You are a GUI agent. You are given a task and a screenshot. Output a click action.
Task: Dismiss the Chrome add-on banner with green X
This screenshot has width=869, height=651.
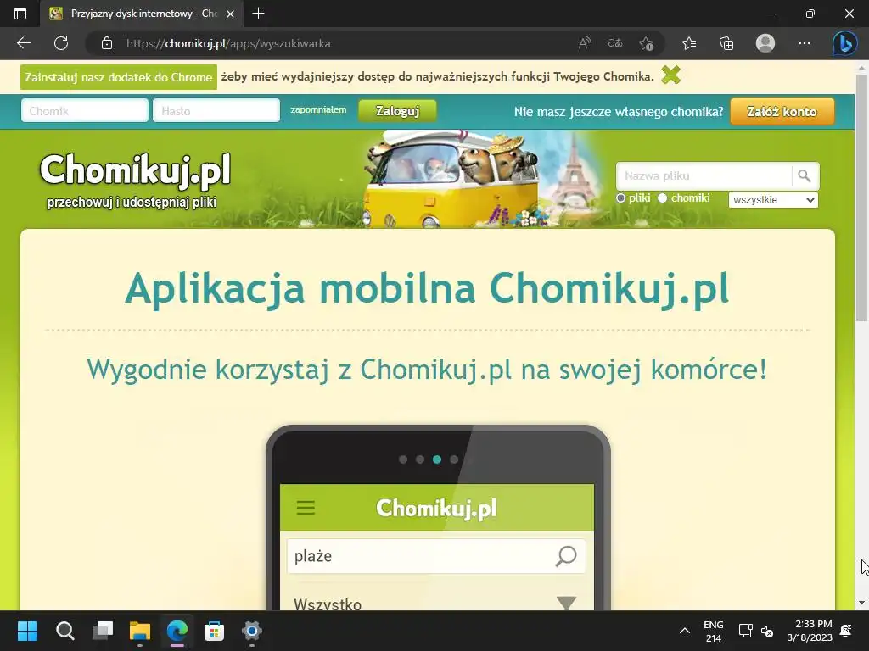670,75
